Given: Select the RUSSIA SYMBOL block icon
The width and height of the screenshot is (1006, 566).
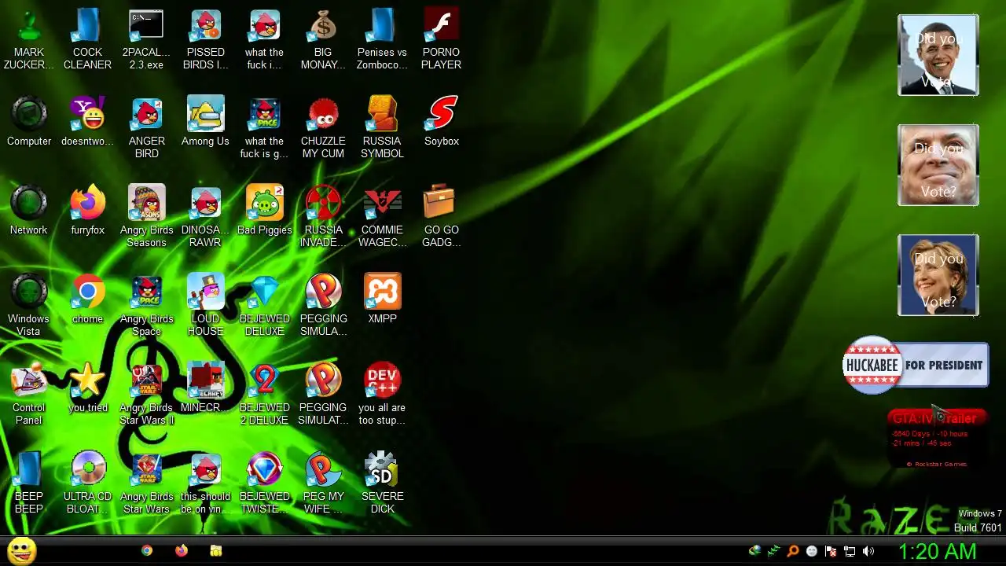Looking at the screenshot, I should coord(382,128).
